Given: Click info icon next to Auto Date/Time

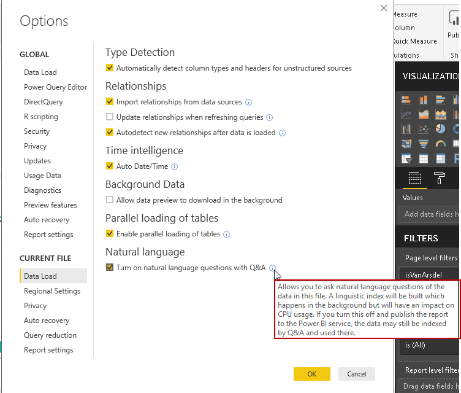Looking at the screenshot, I should [x=174, y=166].
